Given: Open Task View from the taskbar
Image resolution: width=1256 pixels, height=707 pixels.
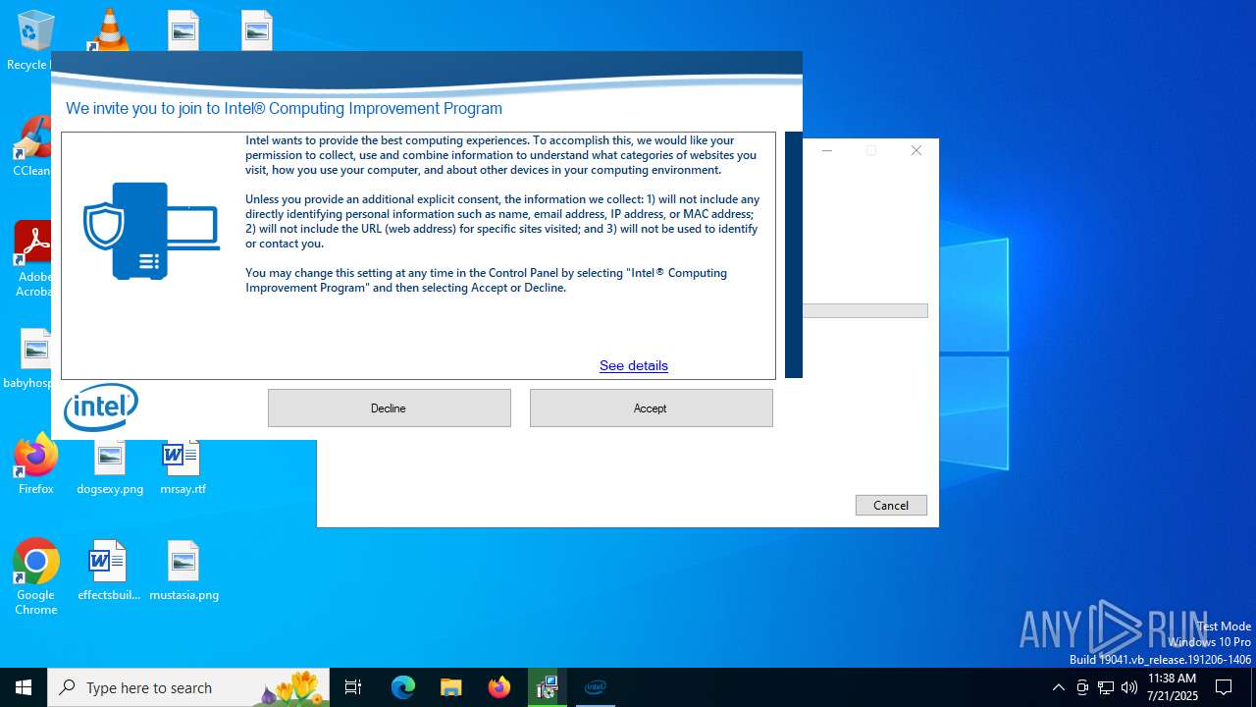Looking at the screenshot, I should coord(353,687).
